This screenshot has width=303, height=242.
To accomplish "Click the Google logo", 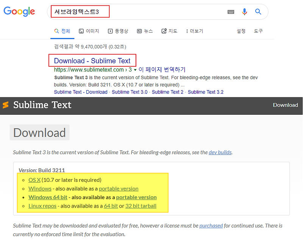I will point(19,11).
